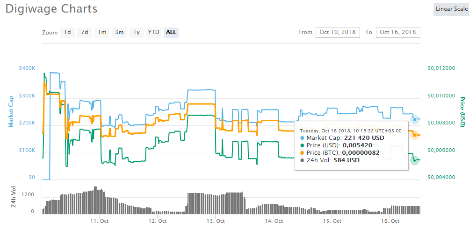Click the $0,008000 price axis label

coord(441,123)
